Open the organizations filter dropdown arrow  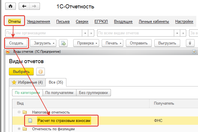[x=85, y=33]
